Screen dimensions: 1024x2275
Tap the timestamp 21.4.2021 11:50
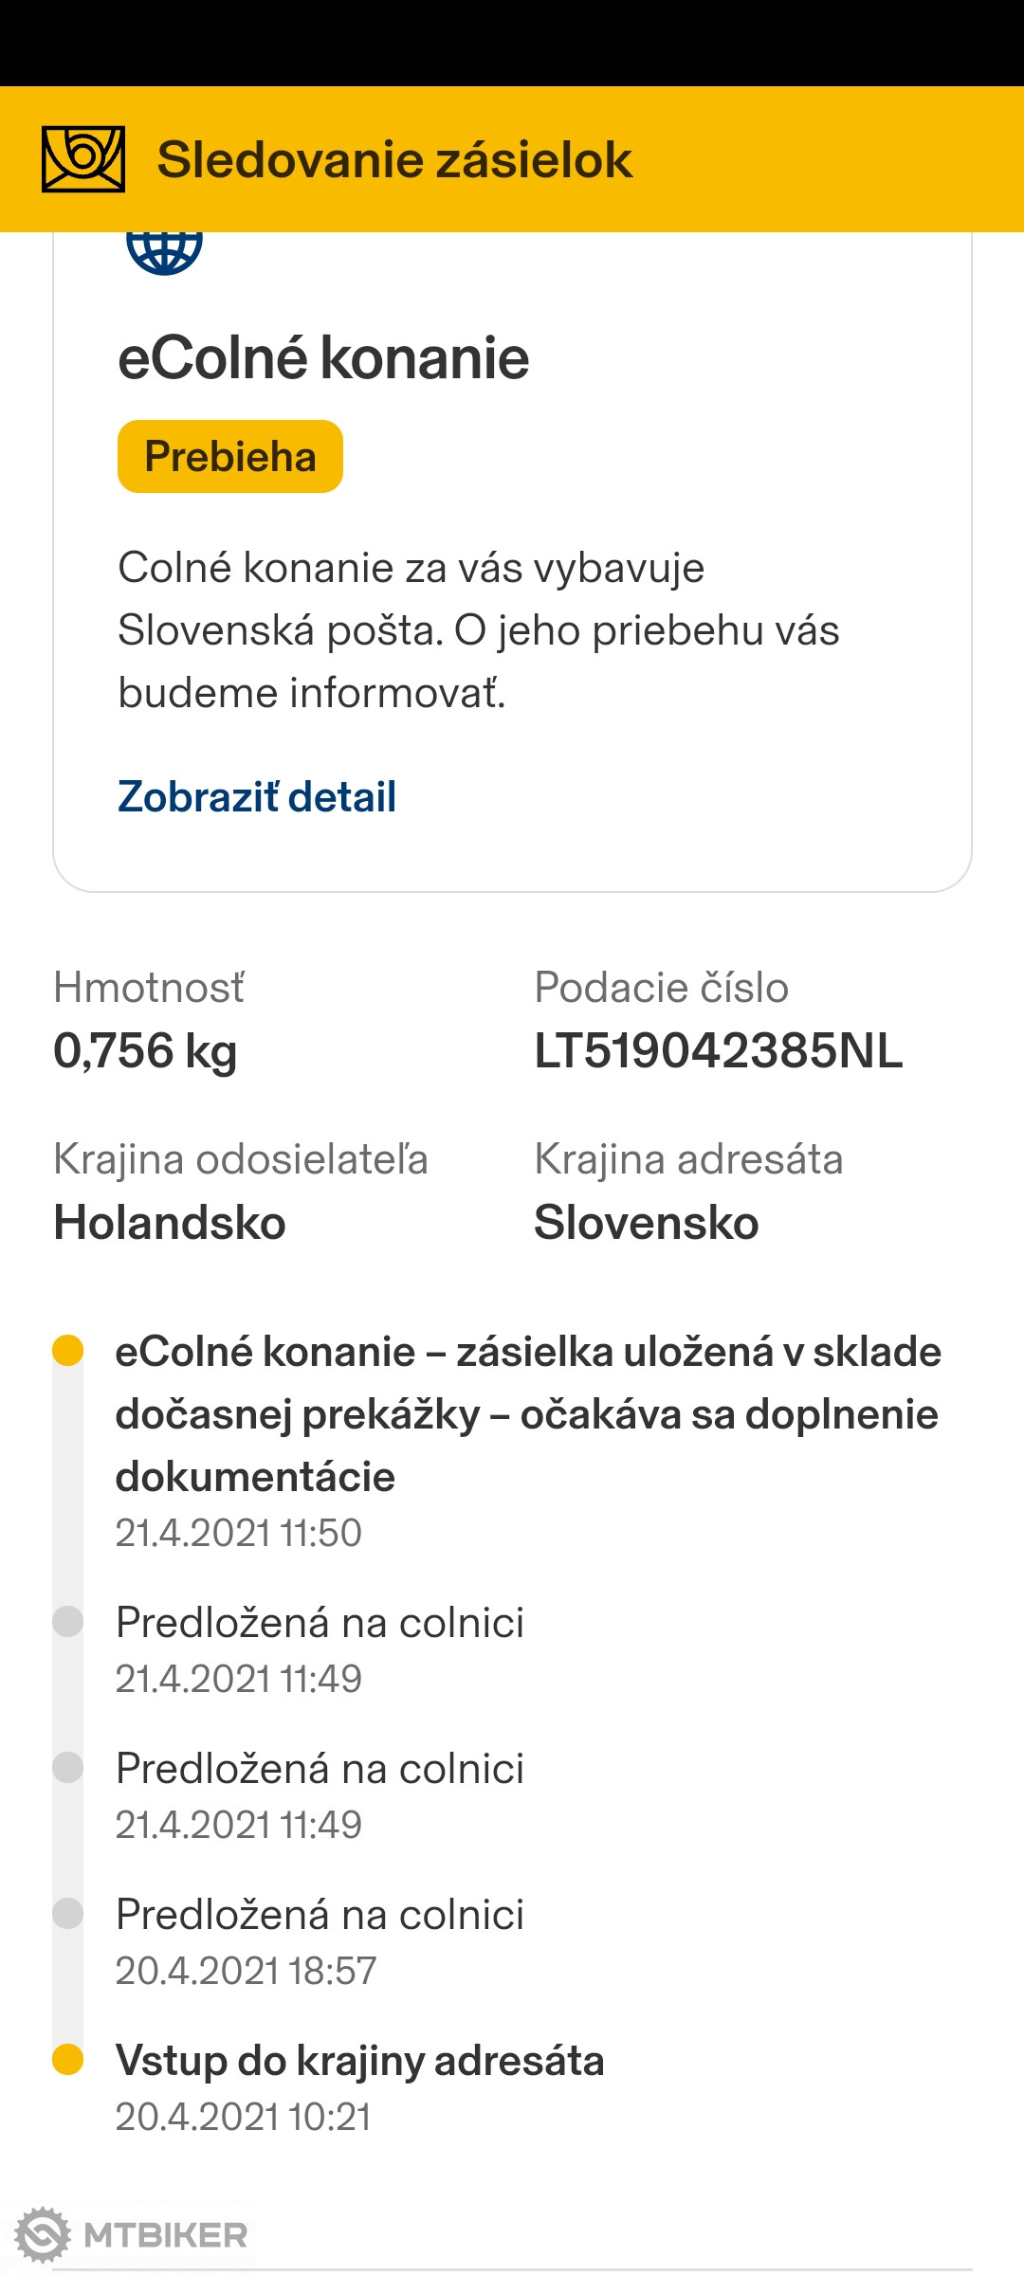tap(239, 1533)
